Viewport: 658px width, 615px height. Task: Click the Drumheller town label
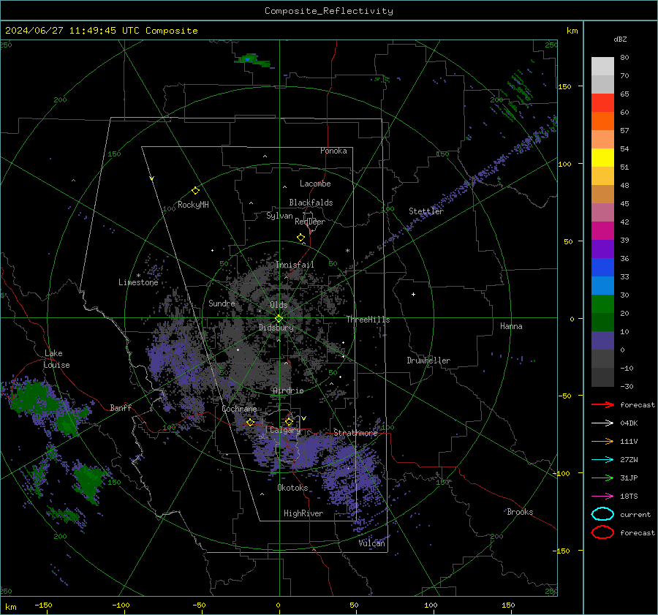[428, 361]
